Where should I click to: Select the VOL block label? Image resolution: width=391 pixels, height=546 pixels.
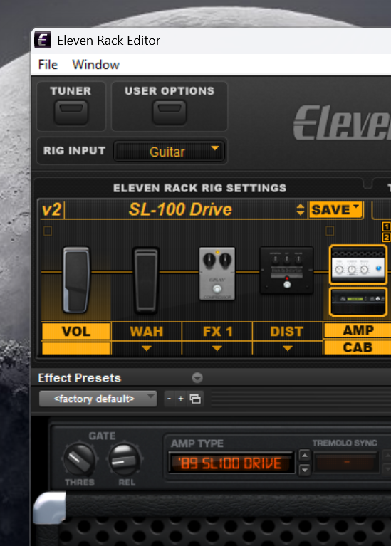(76, 331)
